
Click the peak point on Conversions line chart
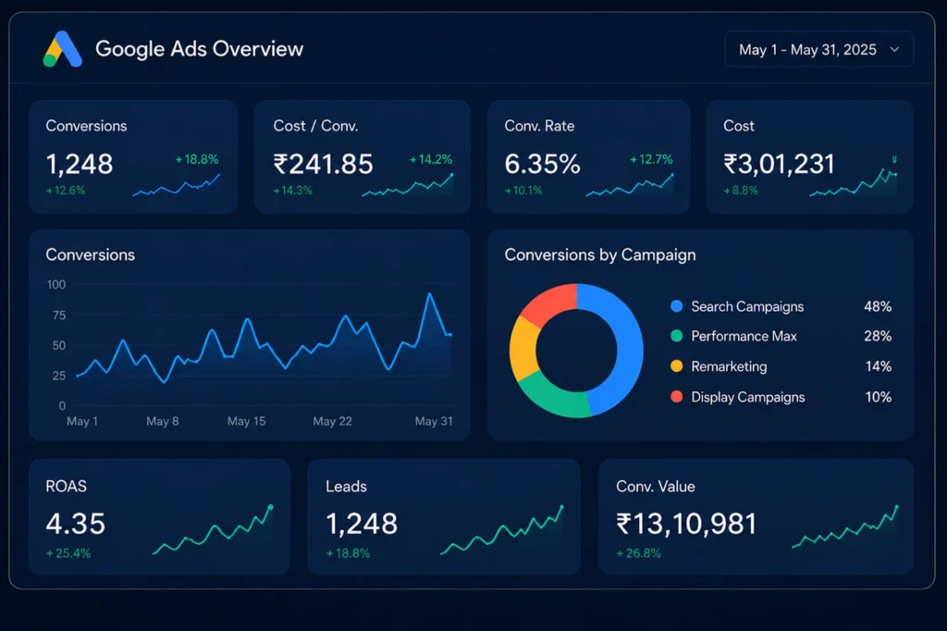tap(429, 293)
